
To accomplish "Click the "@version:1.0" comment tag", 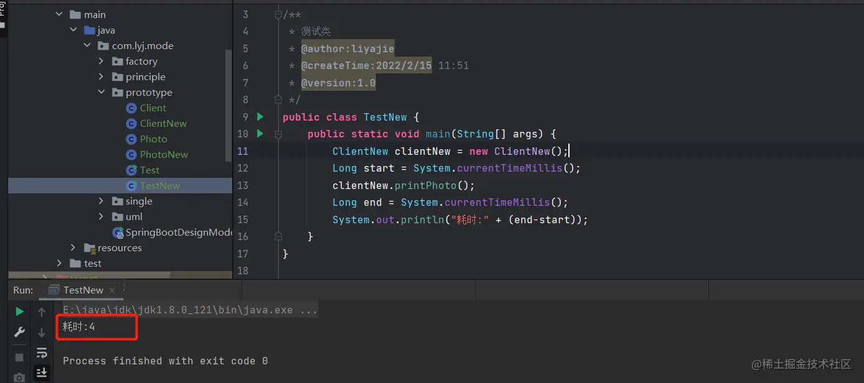I will pos(338,83).
